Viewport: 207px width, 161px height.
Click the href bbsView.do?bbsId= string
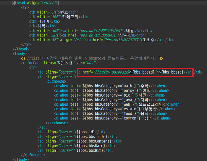(112, 72)
